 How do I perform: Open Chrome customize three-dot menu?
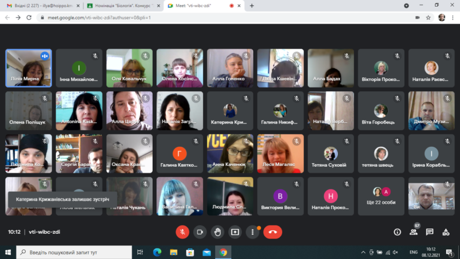[453, 17]
